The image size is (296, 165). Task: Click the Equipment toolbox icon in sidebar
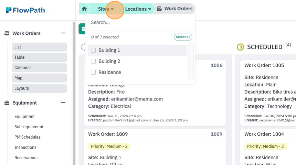click(x=7, y=103)
